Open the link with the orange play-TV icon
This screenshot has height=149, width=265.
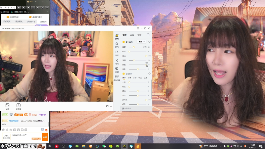13,17
